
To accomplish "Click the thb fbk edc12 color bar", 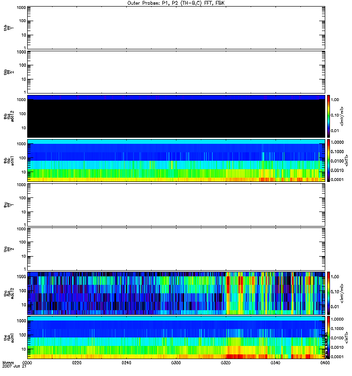I will (x=329, y=116).
